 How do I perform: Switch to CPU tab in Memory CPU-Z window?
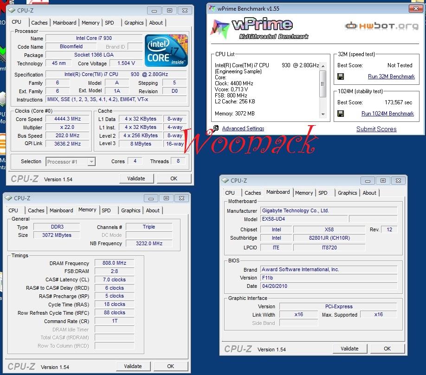(13, 210)
